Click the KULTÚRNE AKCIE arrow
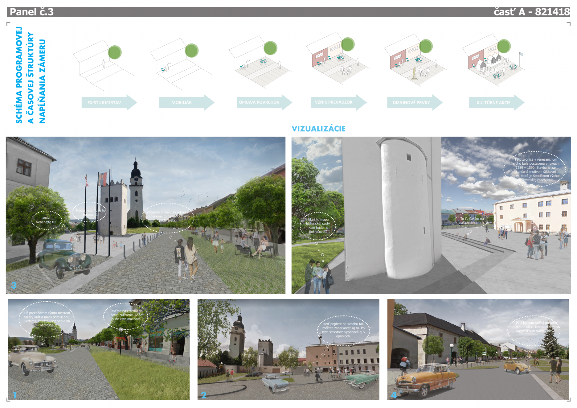This screenshot has width=577, height=408. (493, 103)
